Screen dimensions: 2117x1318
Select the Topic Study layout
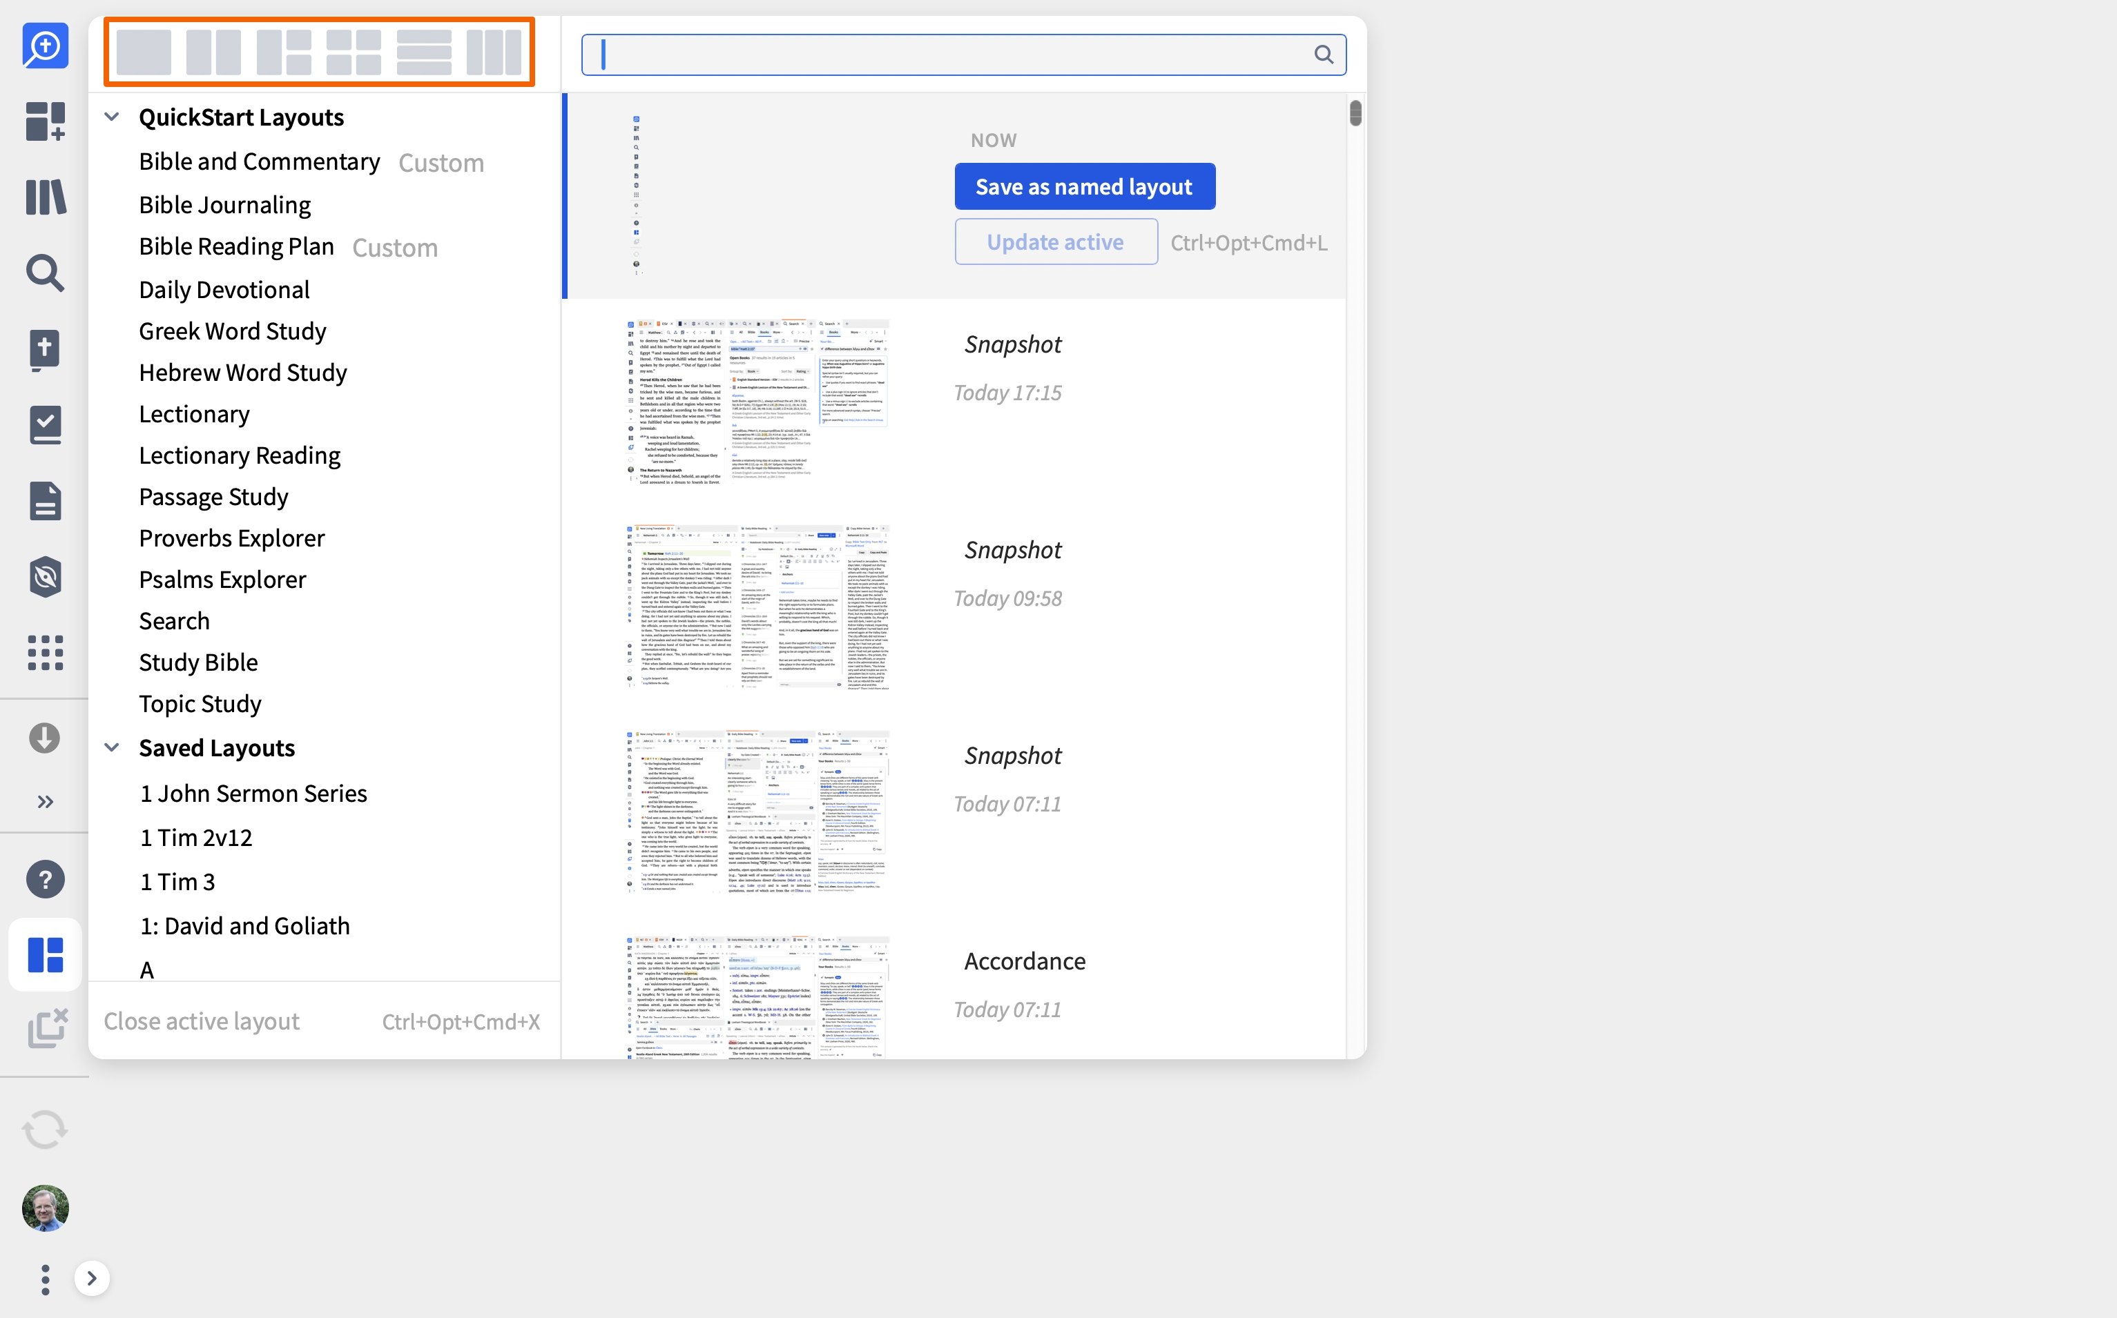(x=200, y=703)
